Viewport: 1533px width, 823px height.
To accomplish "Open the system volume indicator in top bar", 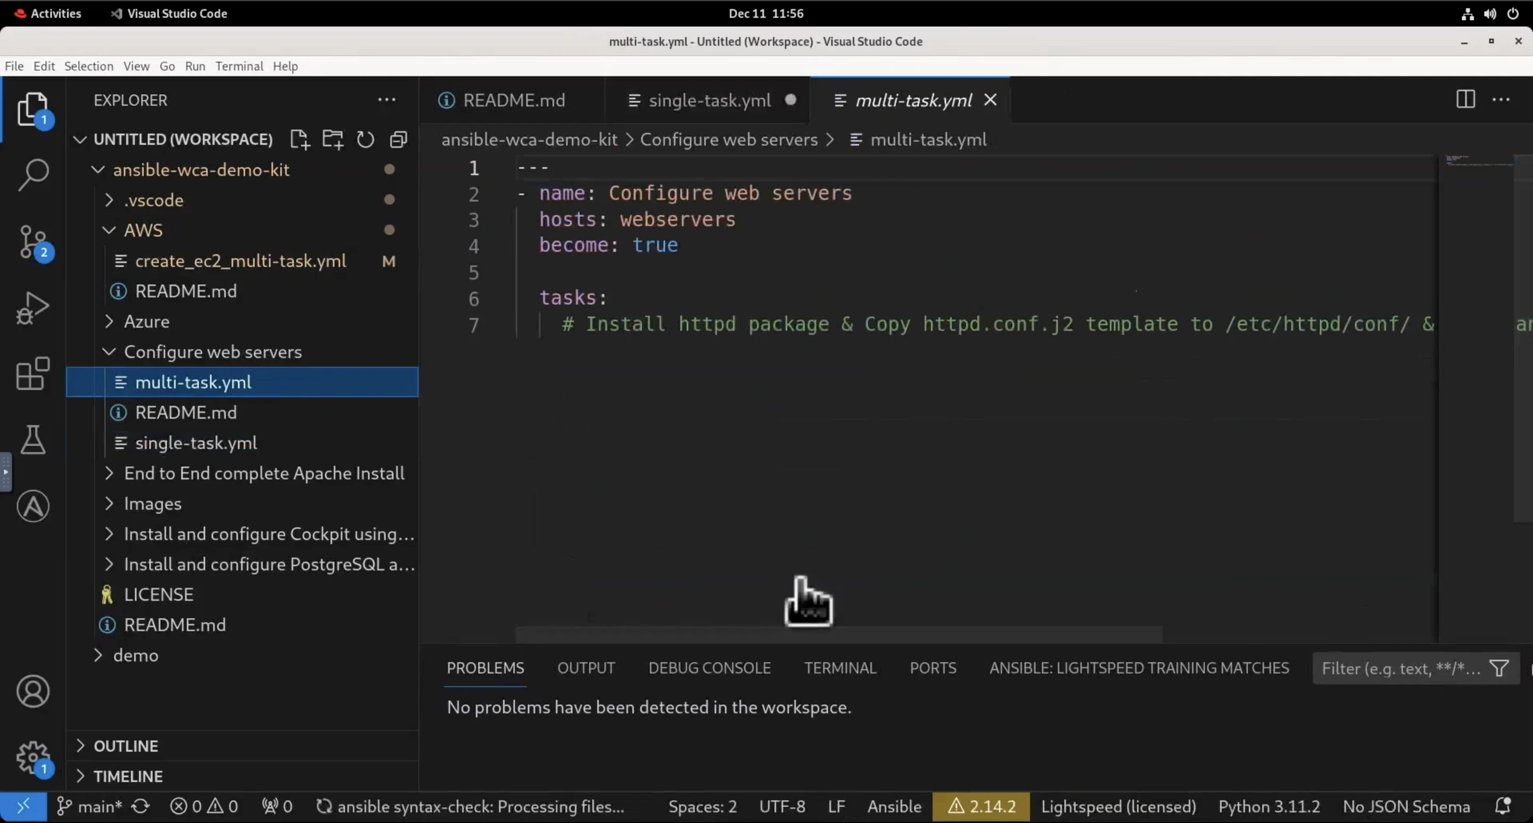I will (1490, 14).
